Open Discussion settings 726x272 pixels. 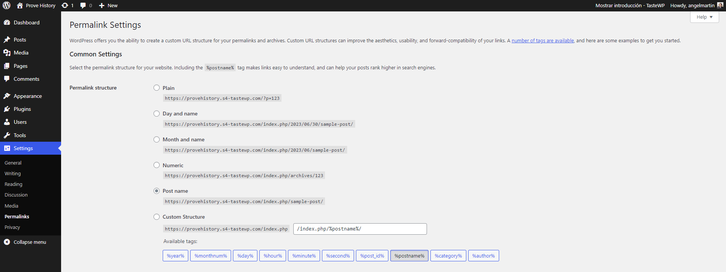[x=16, y=195]
